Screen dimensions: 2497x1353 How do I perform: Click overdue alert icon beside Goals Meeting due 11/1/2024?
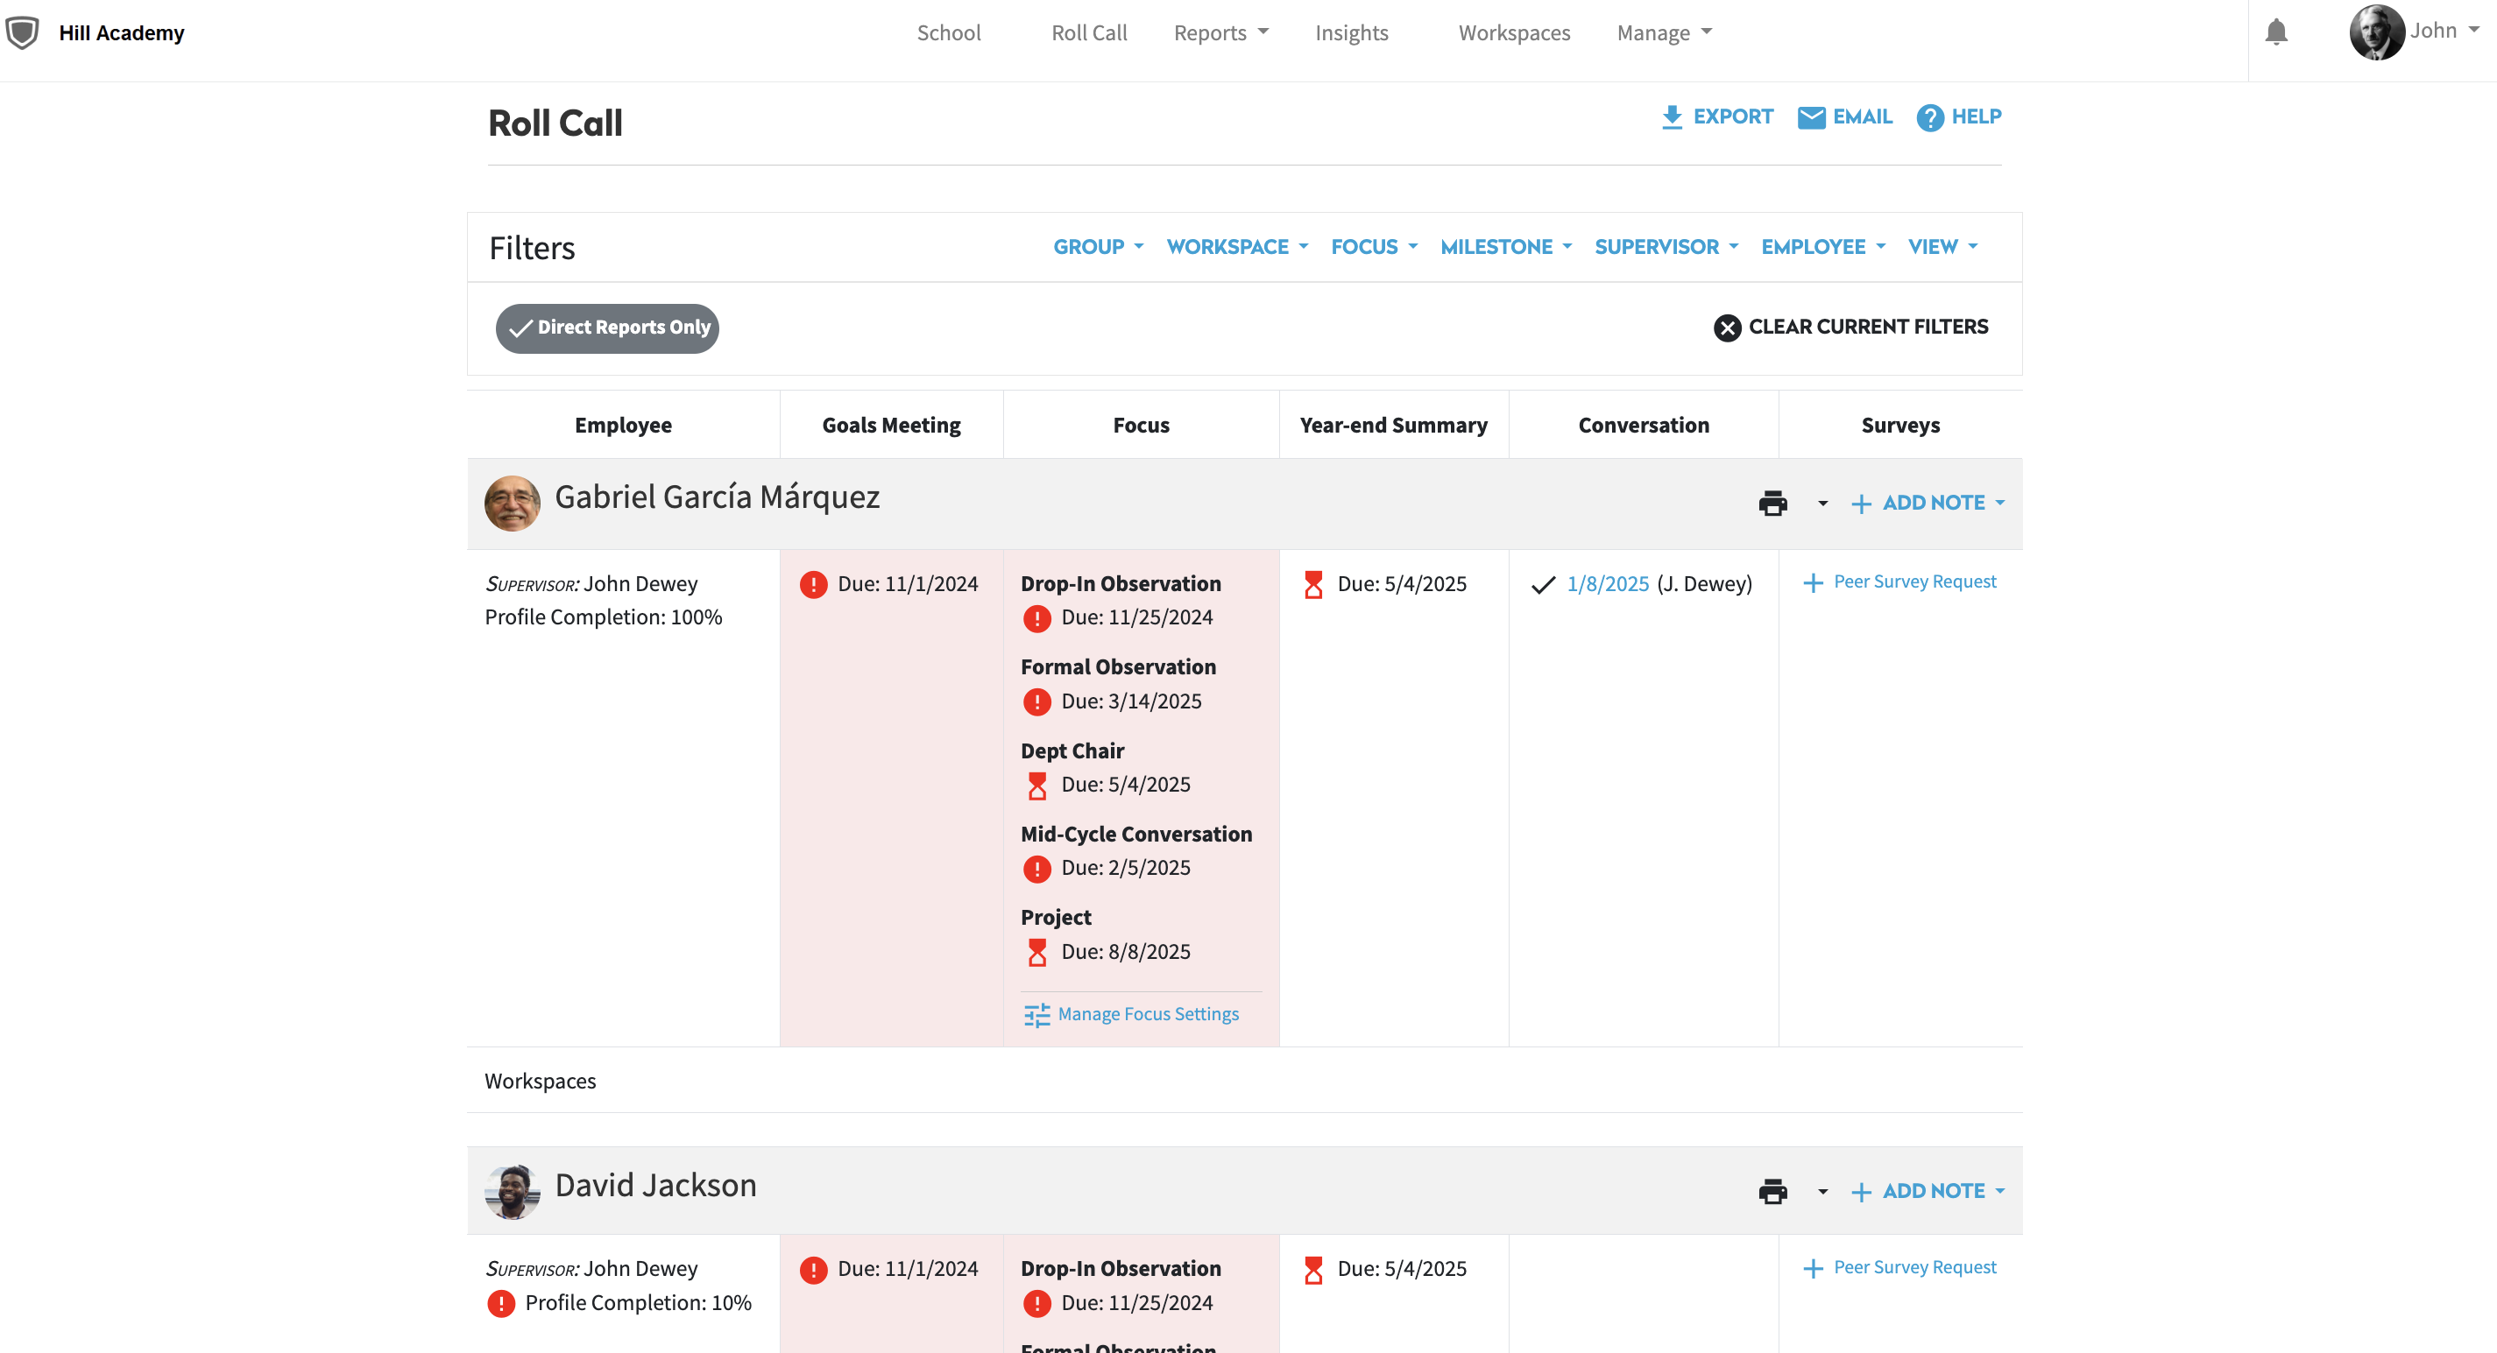tap(813, 584)
